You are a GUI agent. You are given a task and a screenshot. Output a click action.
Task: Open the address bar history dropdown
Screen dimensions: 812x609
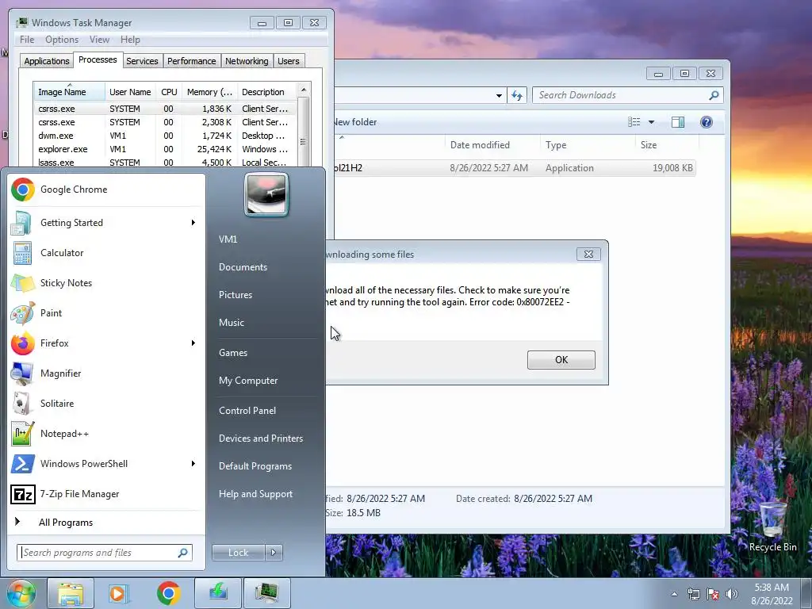point(499,95)
